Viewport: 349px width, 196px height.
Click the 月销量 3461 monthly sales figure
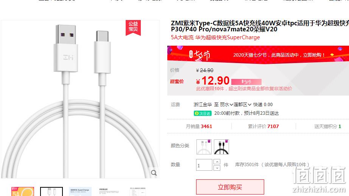click(199, 126)
